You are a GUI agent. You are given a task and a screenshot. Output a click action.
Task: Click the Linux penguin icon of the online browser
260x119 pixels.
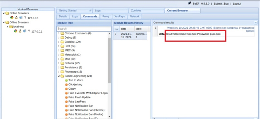click(16, 17)
